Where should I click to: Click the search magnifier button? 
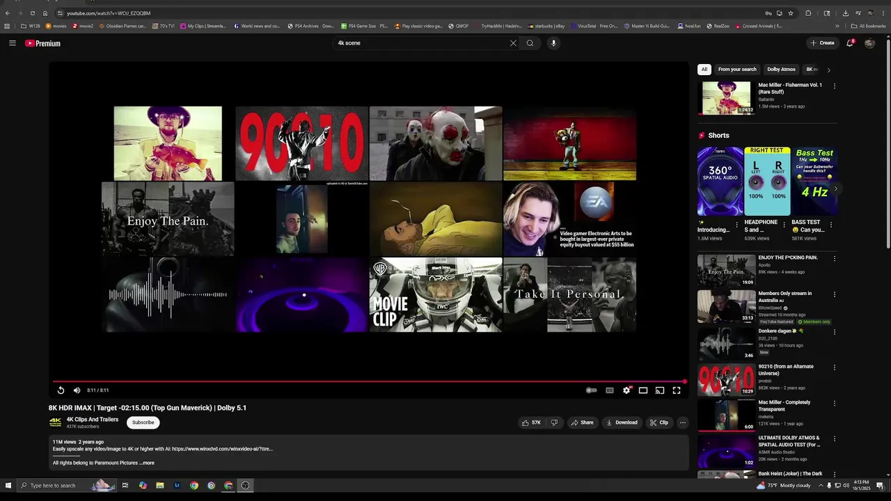[530, 43]
